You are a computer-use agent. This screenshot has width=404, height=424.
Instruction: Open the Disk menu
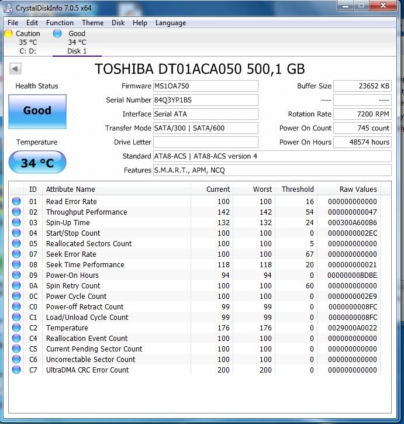(x=118, y=23)
